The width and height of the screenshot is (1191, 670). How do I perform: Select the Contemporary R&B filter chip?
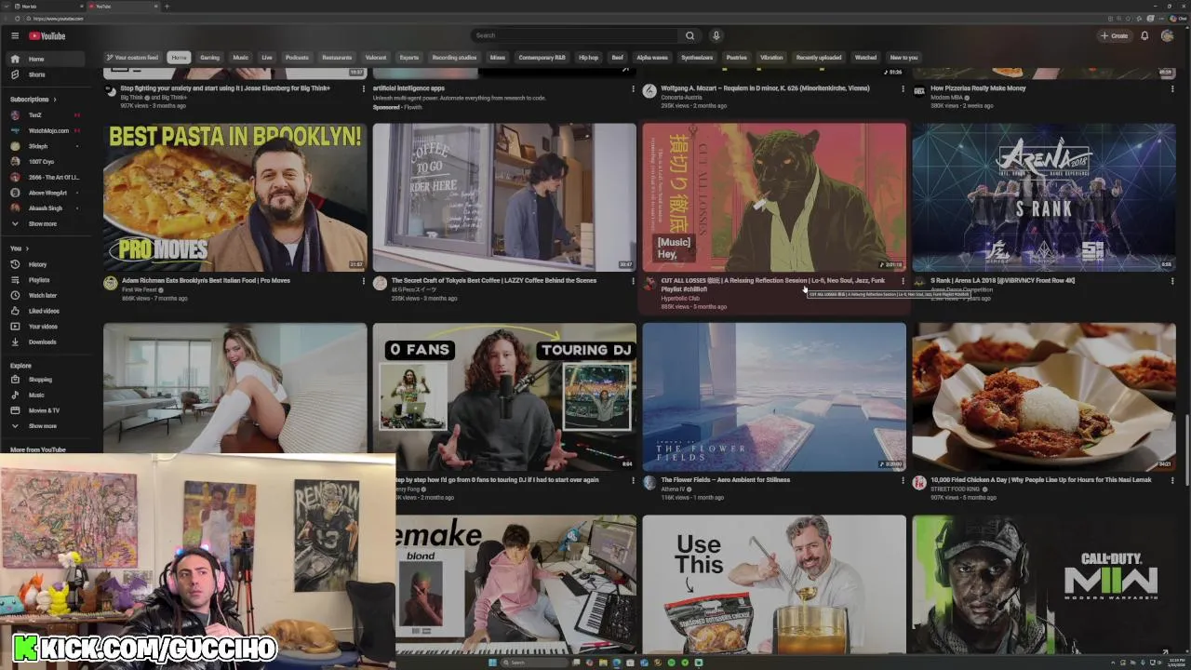click(x=542, y=58)
